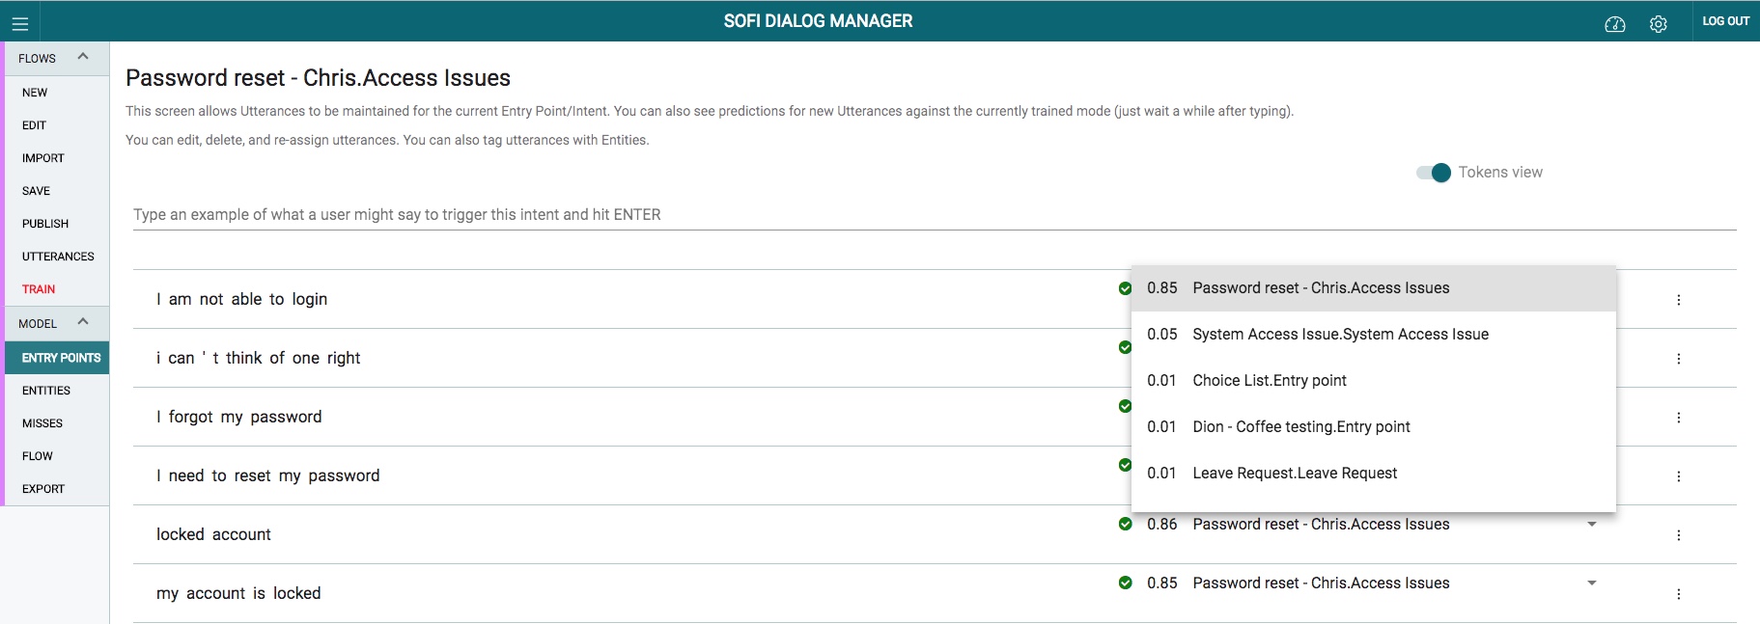Click green check icon for 'locked account'
Screen dimensions: 1760x624
point(1125,524)
